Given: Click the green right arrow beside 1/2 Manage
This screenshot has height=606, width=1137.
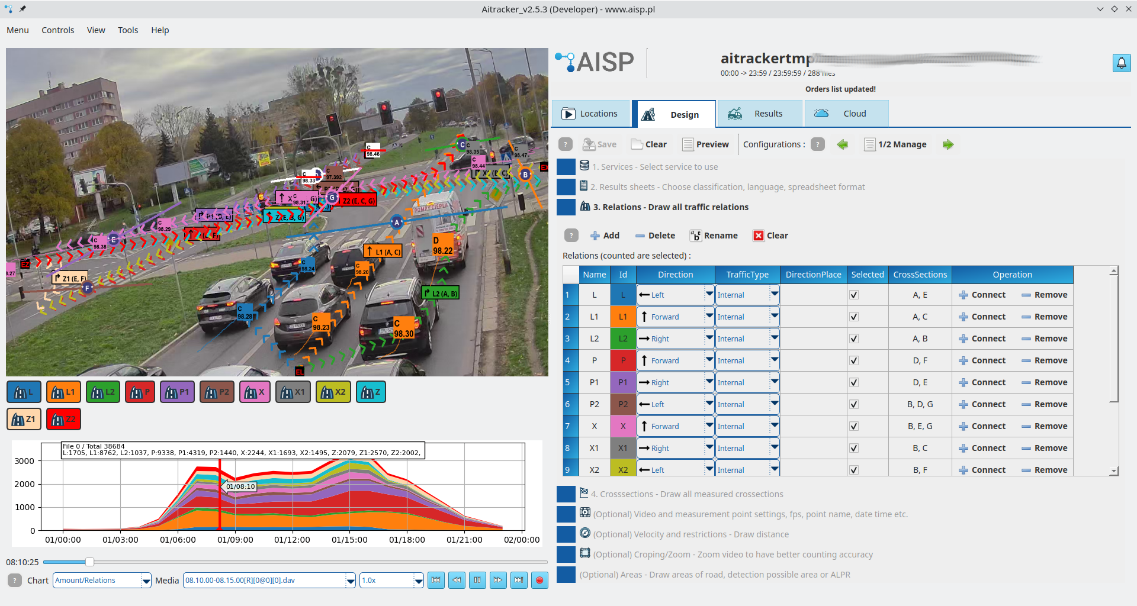Looking at the screenshot, I should coord(947,144).
